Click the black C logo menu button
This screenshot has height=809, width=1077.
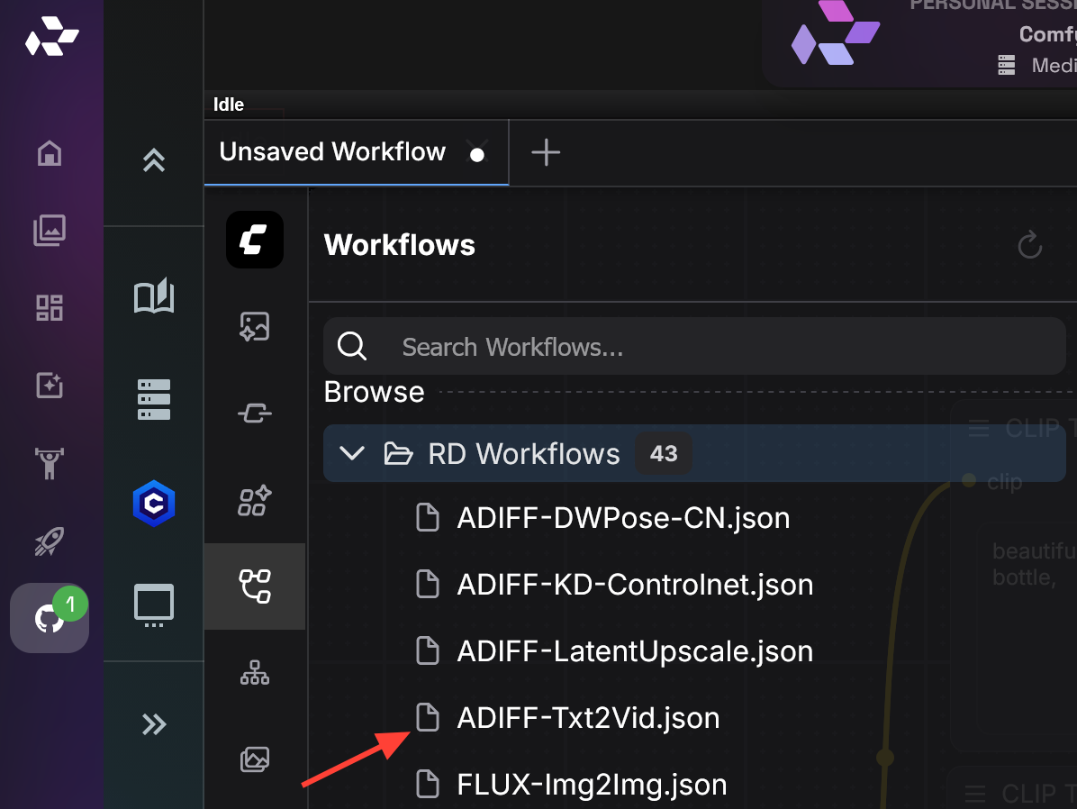click(x=255, y=240)
